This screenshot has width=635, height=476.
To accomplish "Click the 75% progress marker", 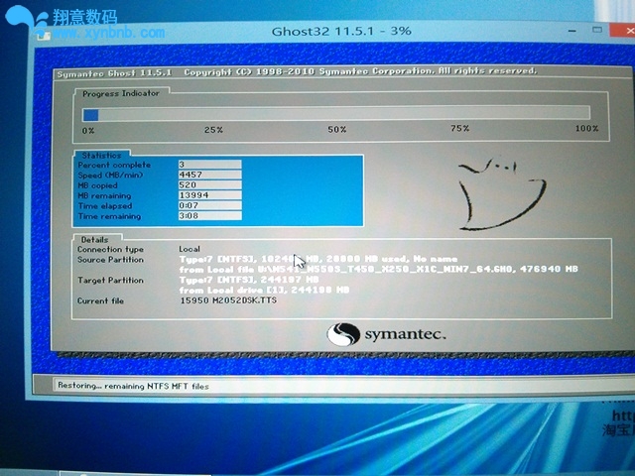I will [x=459, y=128].
